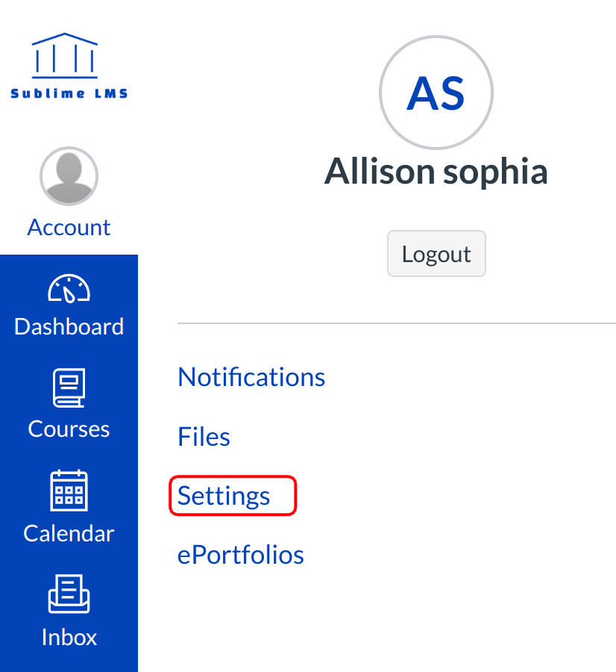Open Calendar from the sidebar label

[x=69, y=533]
